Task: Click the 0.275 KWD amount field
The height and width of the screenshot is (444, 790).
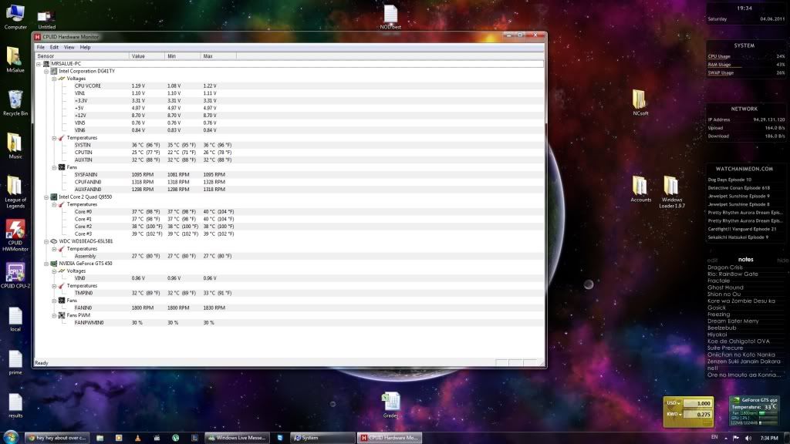Action: (697, 414)
